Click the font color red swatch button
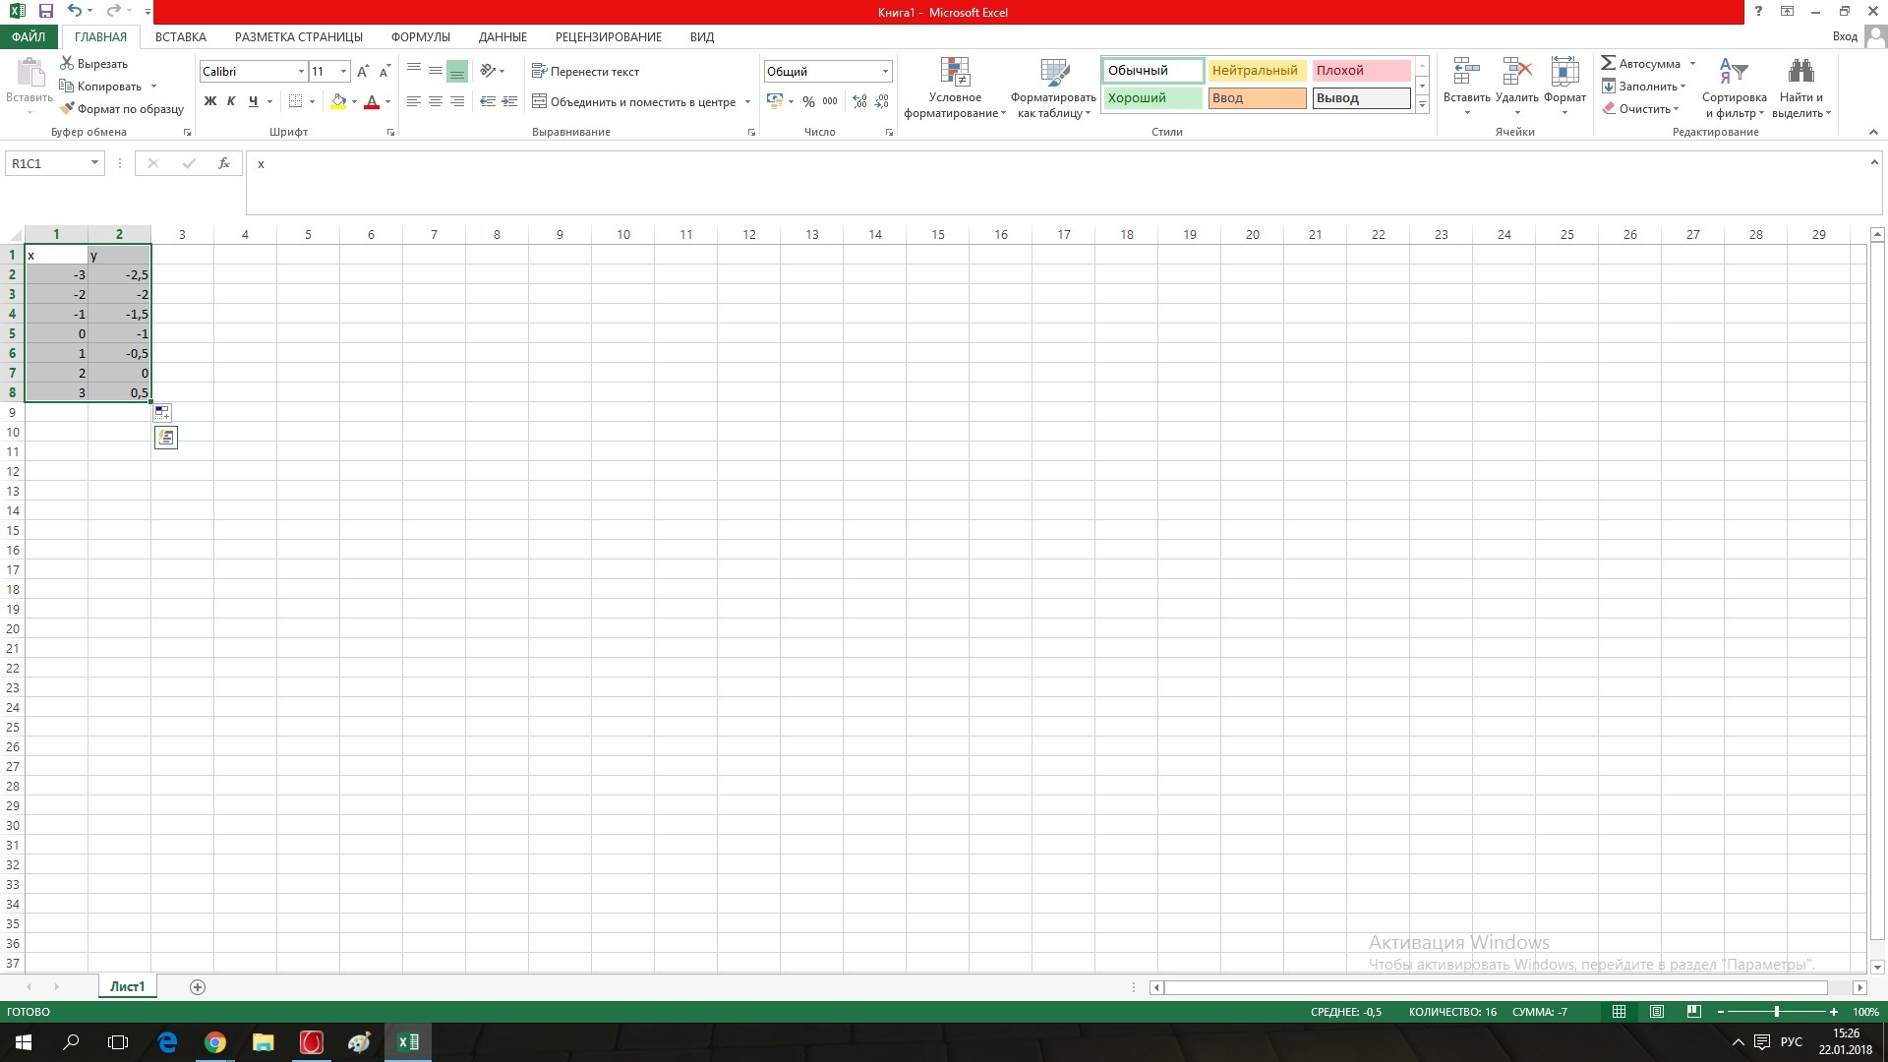This screenshot has width=1888, height=1062. 372,101
